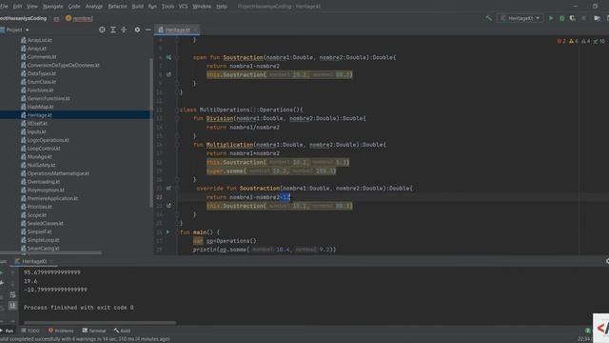The width and height of the screenshot is (609, 343).
Task: Open the Build menu
Action: tap(137, 7)
